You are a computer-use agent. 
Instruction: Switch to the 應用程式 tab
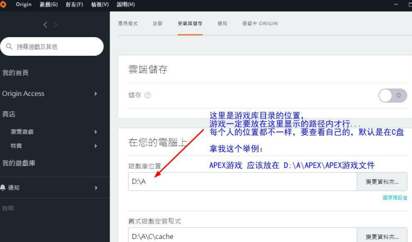tap(128, 23)
